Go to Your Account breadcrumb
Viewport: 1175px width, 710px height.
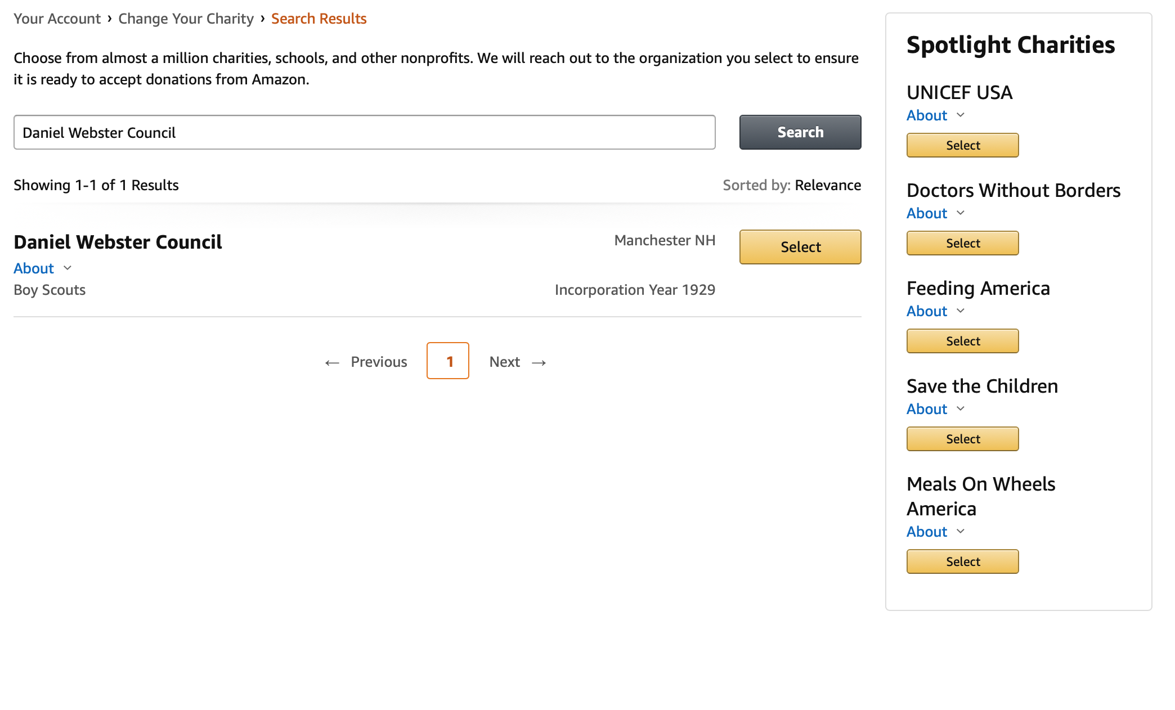[57, 19]
